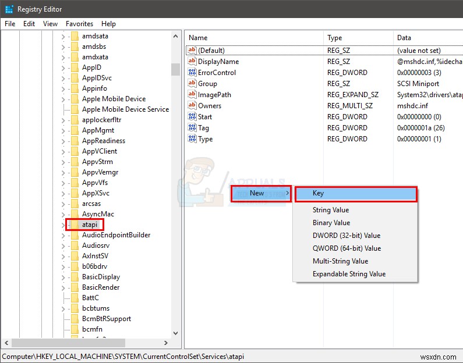
Task: Click the Registry Editor app icon in title bar
Action: tap(9, 9)
